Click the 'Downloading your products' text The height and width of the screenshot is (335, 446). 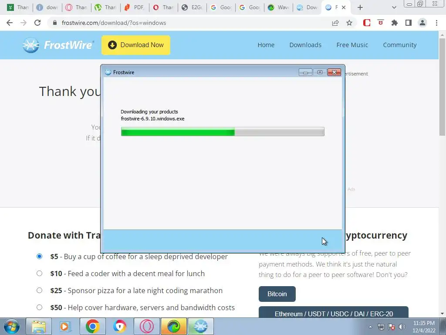pos(149,112)
